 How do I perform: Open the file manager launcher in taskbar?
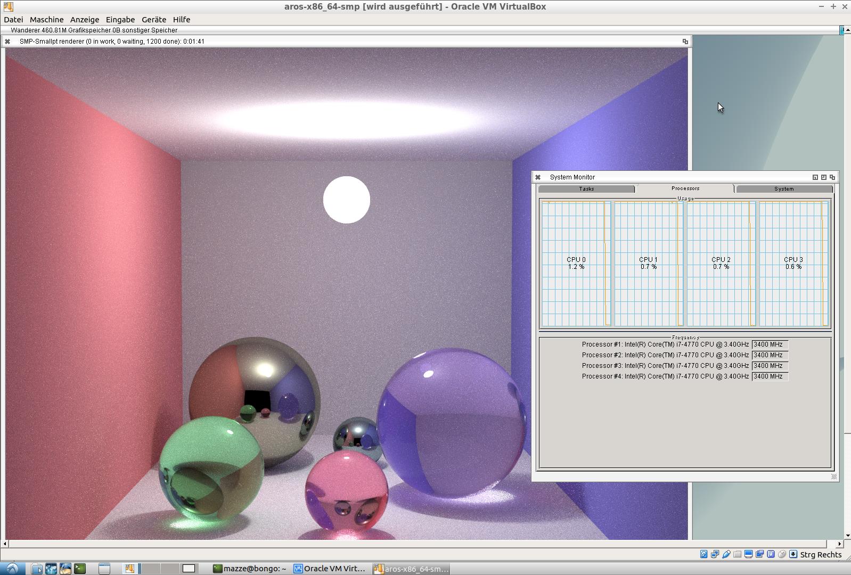coord(37,569)
